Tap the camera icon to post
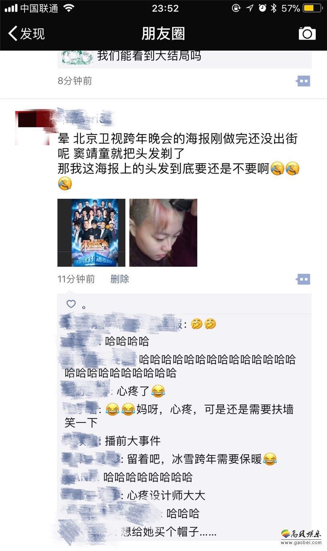 tap(307, 33)
